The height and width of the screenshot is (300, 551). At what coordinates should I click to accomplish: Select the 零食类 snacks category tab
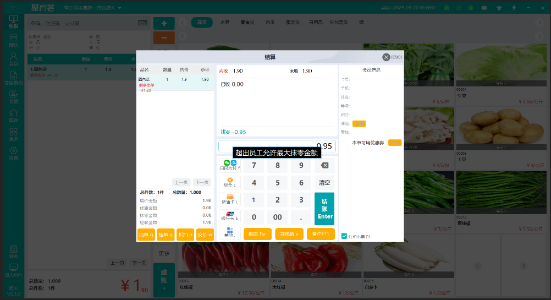[x=247, y=23]
